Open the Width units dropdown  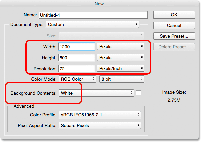(120, 47)
